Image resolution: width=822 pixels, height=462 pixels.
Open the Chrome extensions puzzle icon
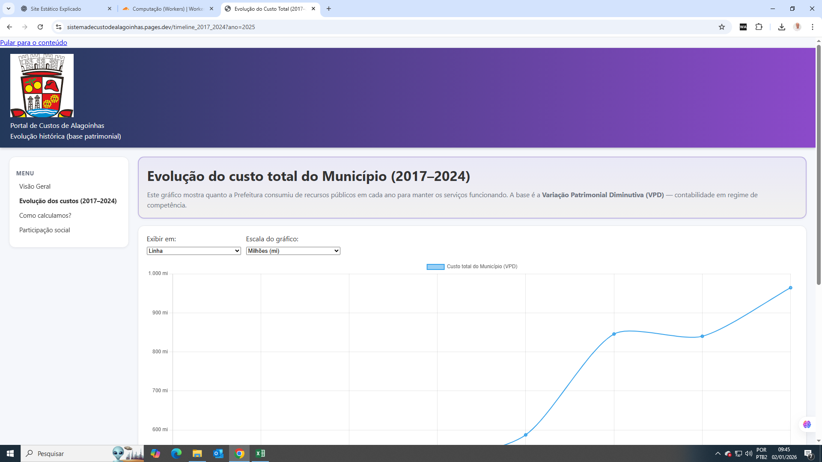coord(759,27)
